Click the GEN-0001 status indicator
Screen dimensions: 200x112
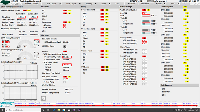[64, 25]
